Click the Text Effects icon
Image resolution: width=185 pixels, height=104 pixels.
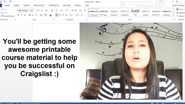pos(41,15)
